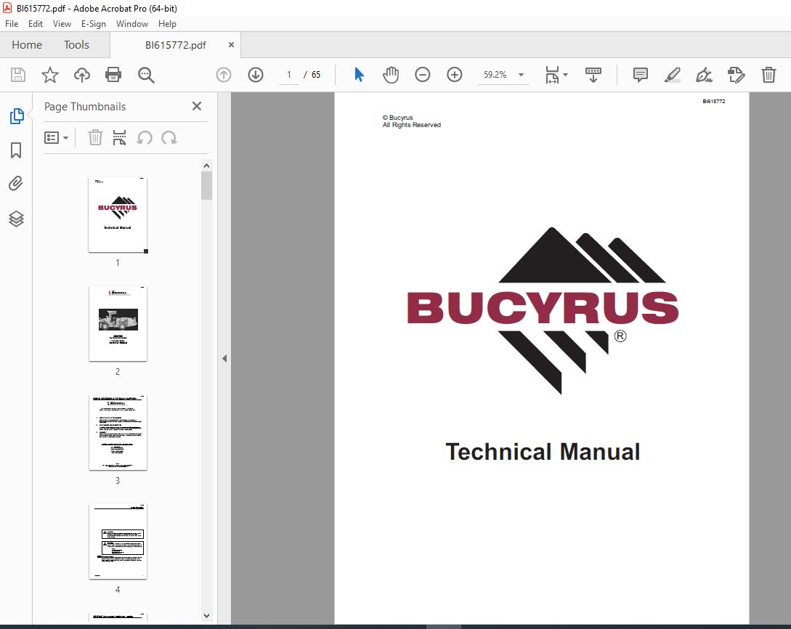791x629 pixels.
Task: Click the Technical Manual heading text
Action: [543, 452]
